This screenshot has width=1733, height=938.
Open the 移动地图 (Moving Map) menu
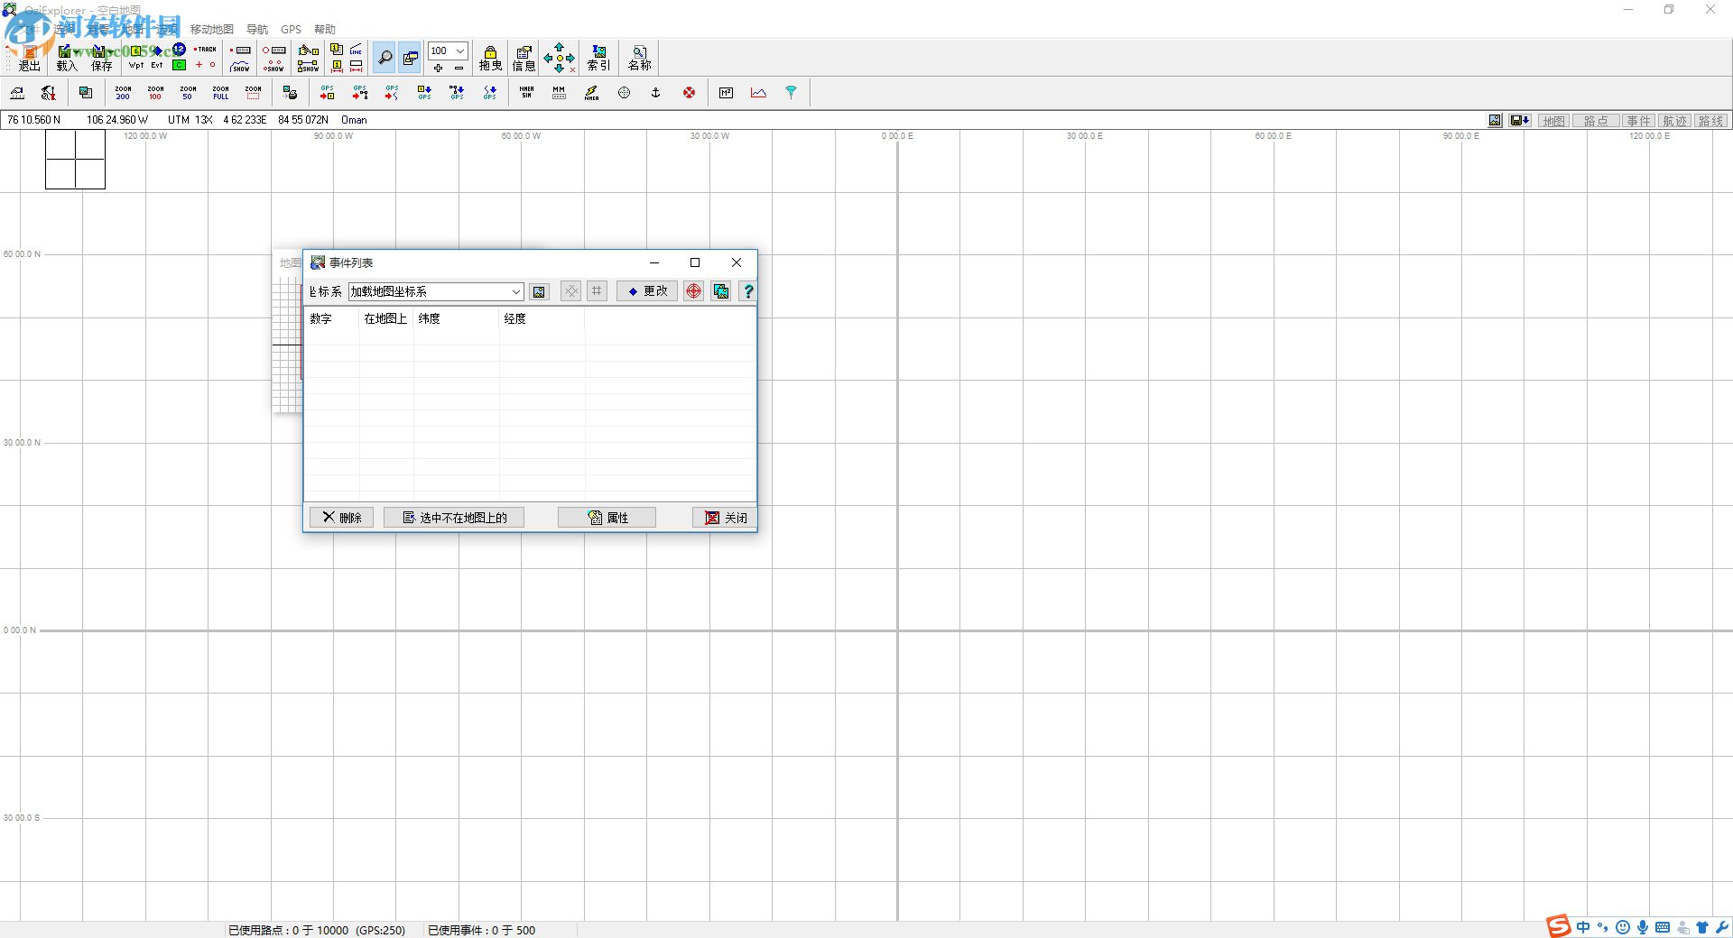pos(211,29)
